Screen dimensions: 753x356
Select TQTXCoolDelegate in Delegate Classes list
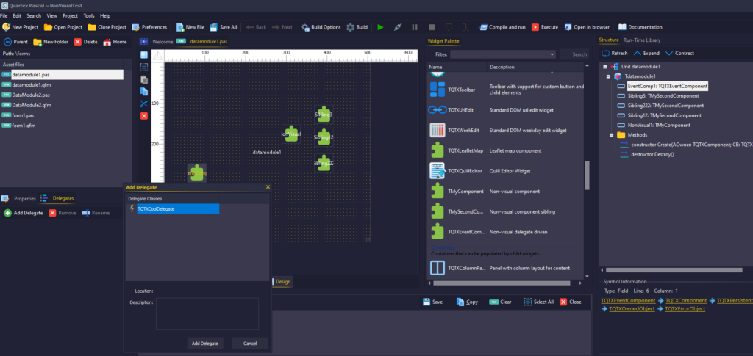(x=176, y=209)
